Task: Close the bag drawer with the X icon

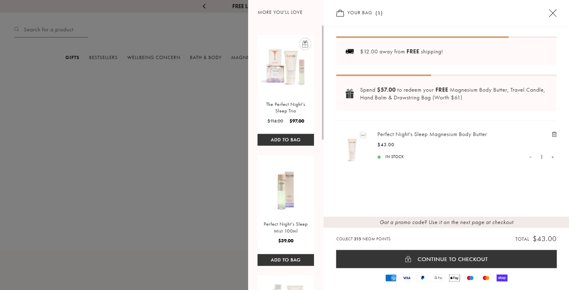Action: (552, 13)
